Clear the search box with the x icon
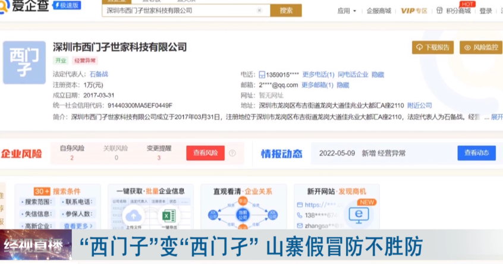Image resolution: width=503 pixels, height=264 pixels. (x=259, y=11)
